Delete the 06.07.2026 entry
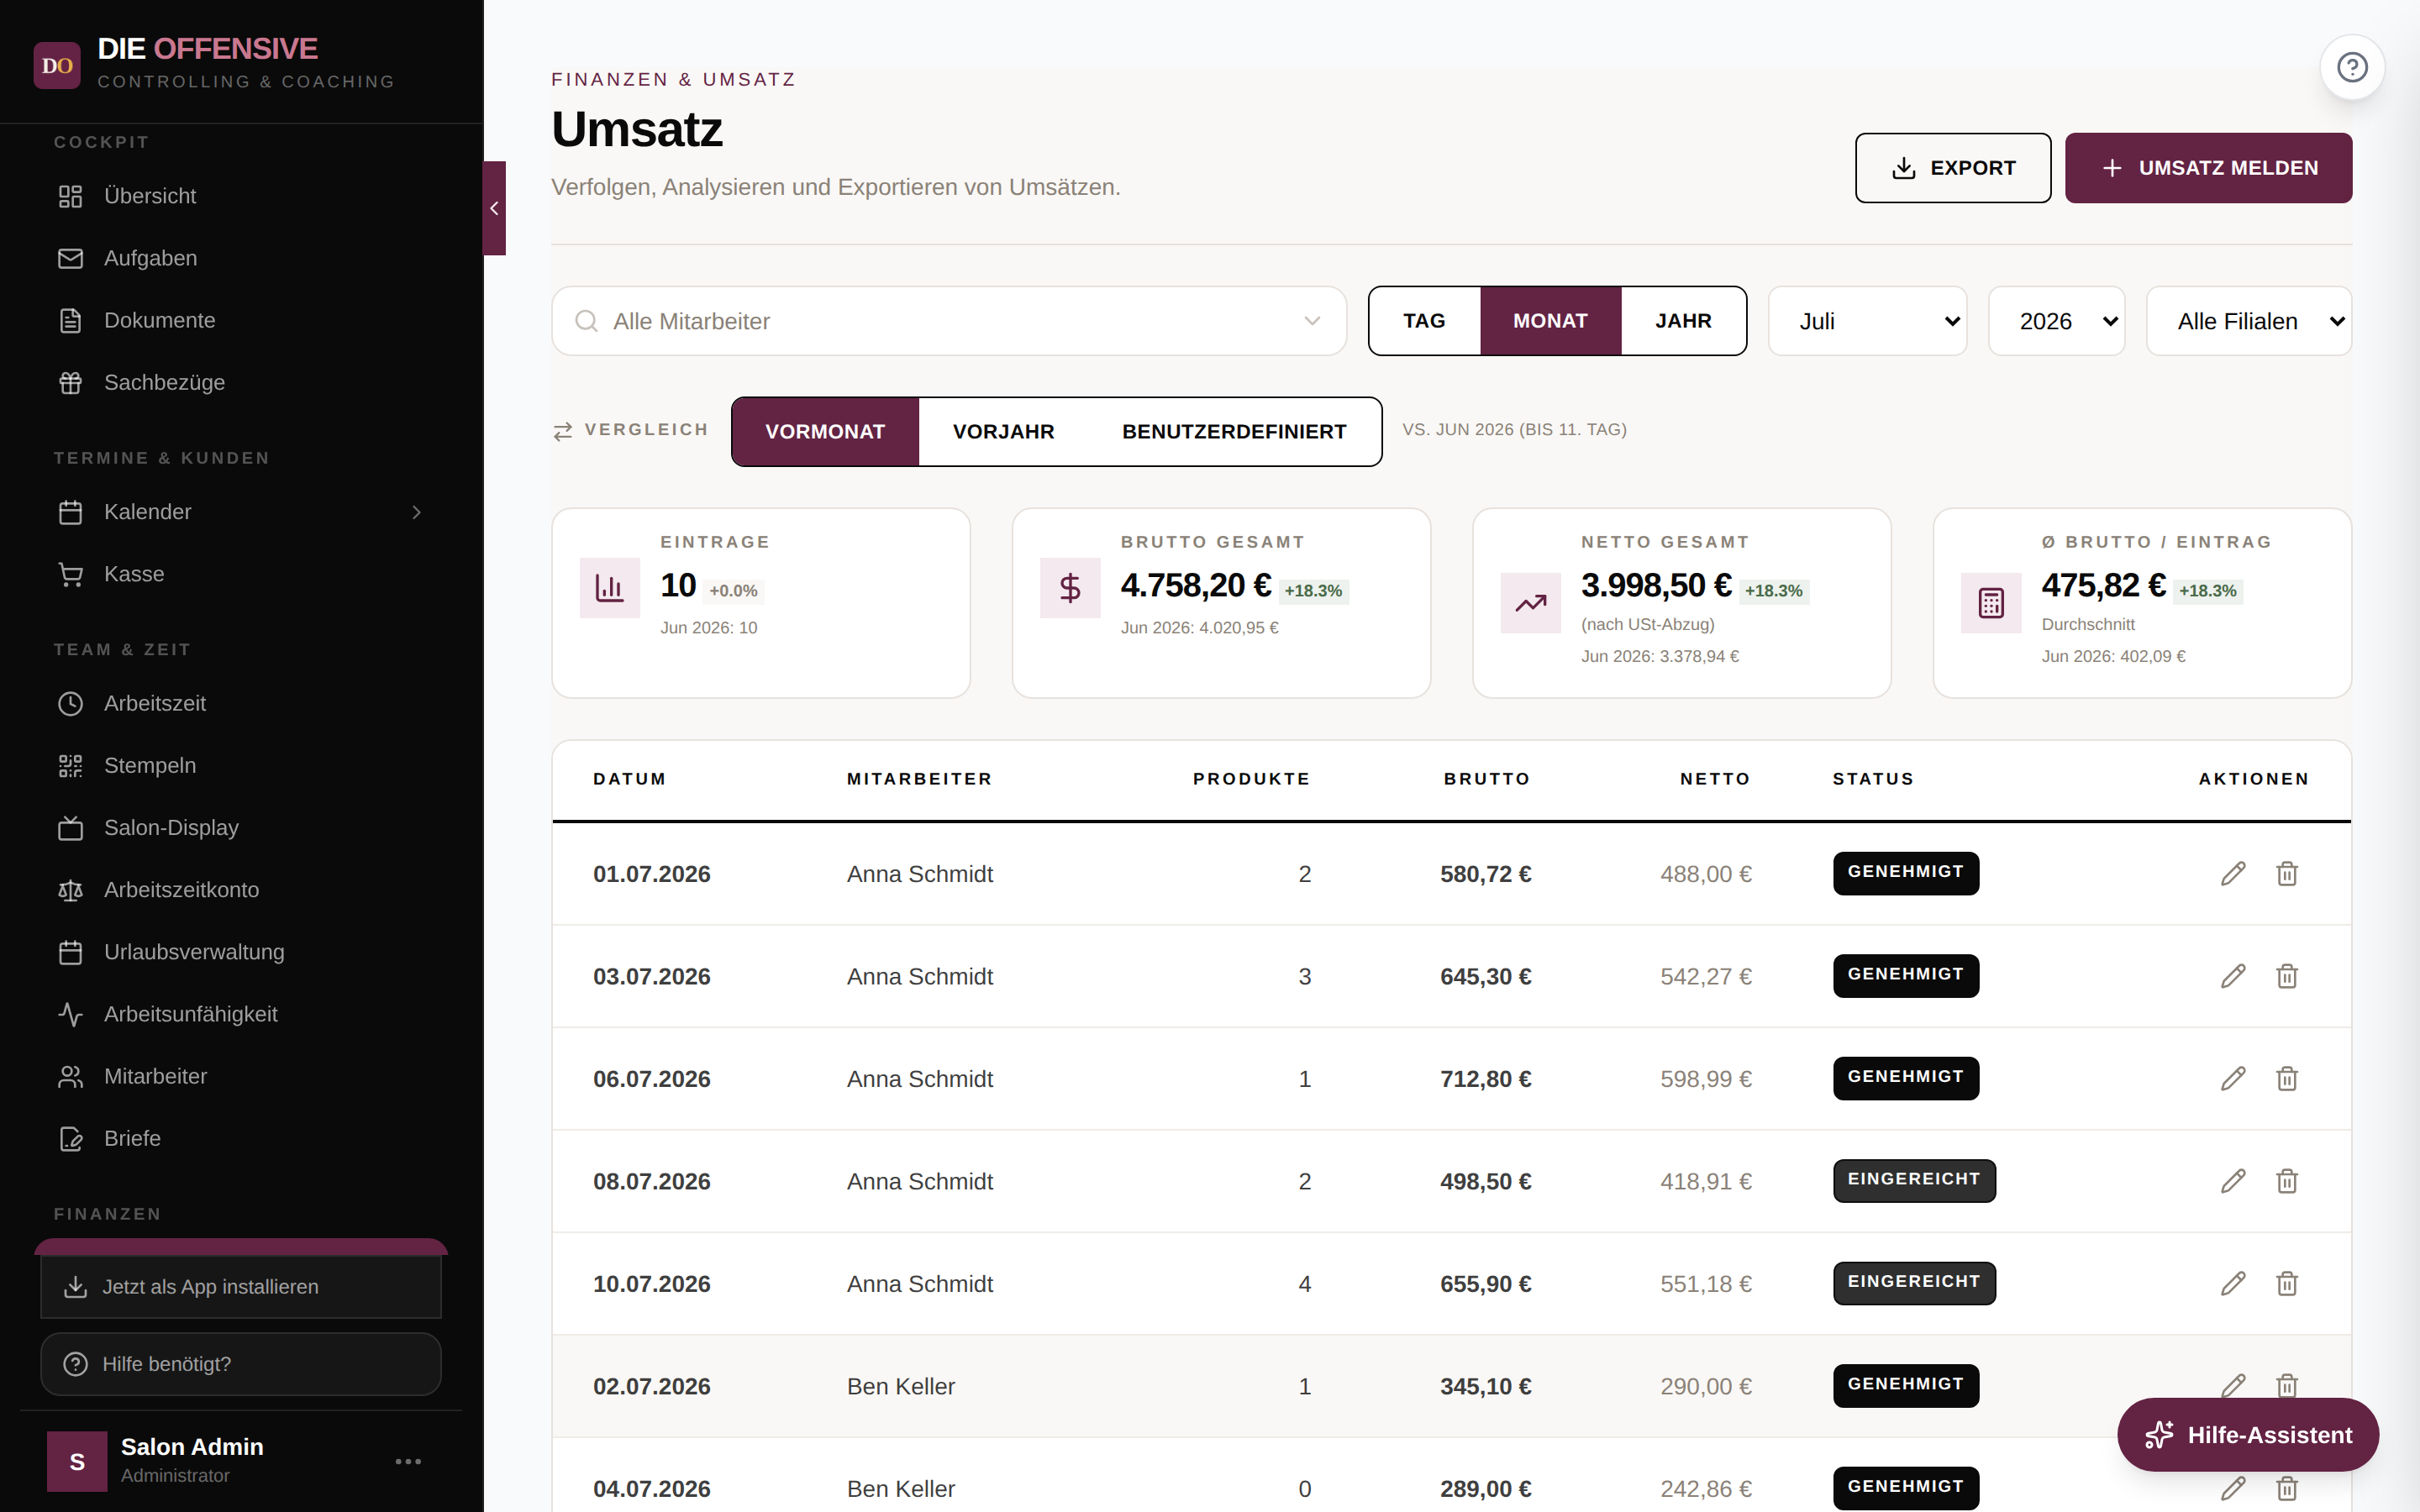Viewport: 2420px width, 1512px height. (2287, 1079)
